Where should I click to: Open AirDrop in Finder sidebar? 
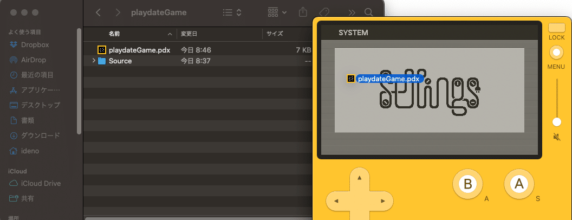34,60
